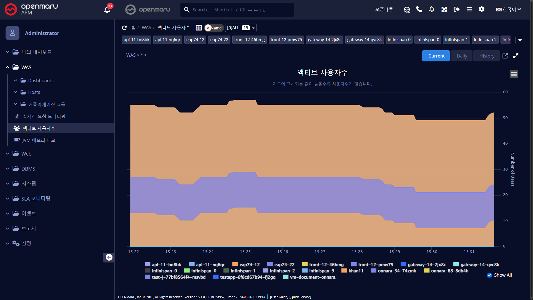The height and width of the screenshot is (300, 533).
Task: Expand the instance tag list arrow
Action: pyautogui.click(x=520, y=40)
